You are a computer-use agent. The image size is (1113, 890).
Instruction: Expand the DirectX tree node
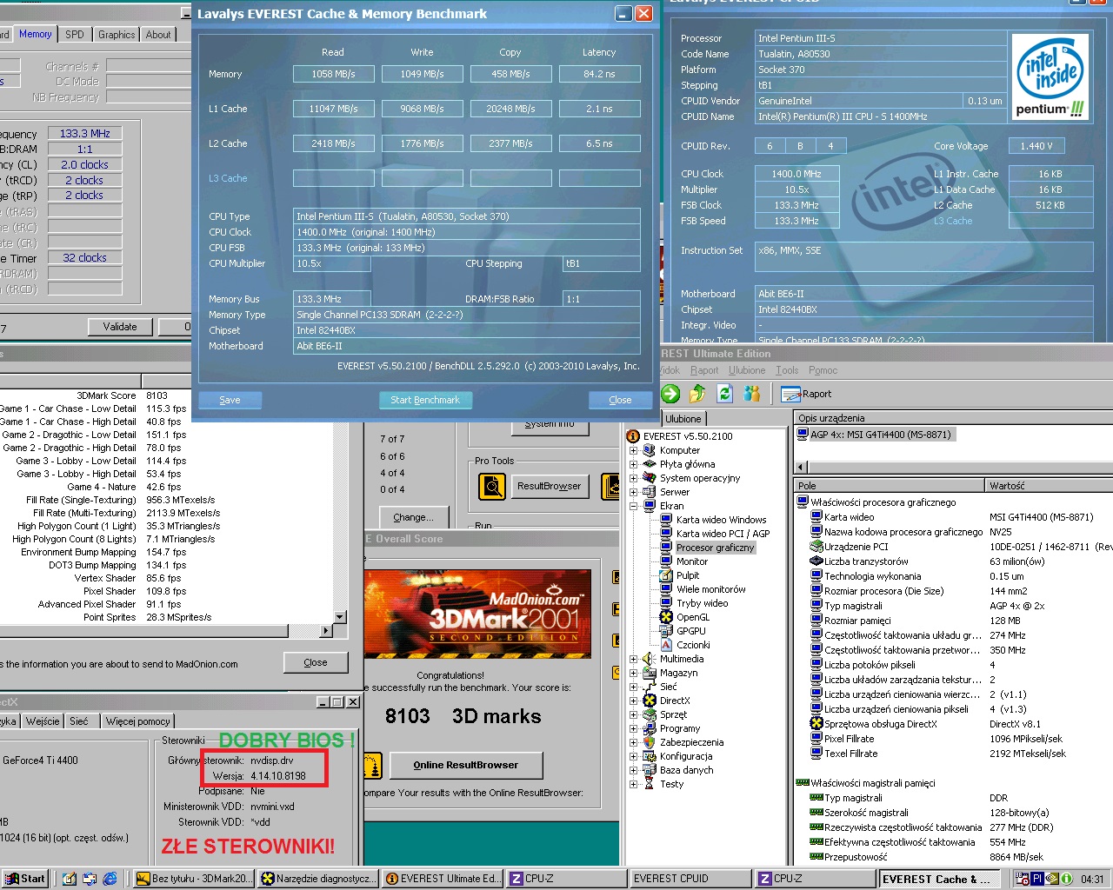(634, 701)
